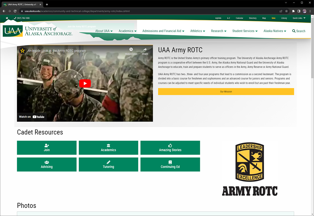Click the Our Mission yellow button
This screenshot has width=314, height=216.
[226, 92]
